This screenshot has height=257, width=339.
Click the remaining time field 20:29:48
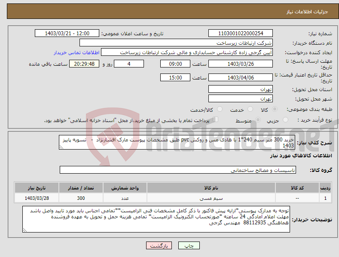click(84, 64)
